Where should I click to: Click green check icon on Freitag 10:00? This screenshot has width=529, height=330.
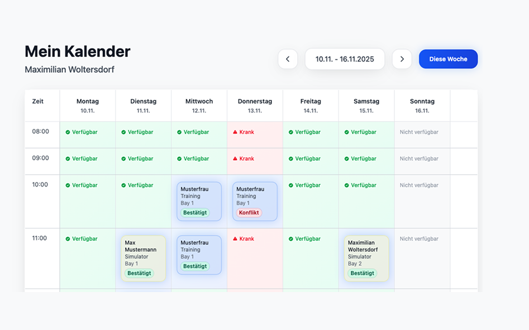tap(291, 185)
